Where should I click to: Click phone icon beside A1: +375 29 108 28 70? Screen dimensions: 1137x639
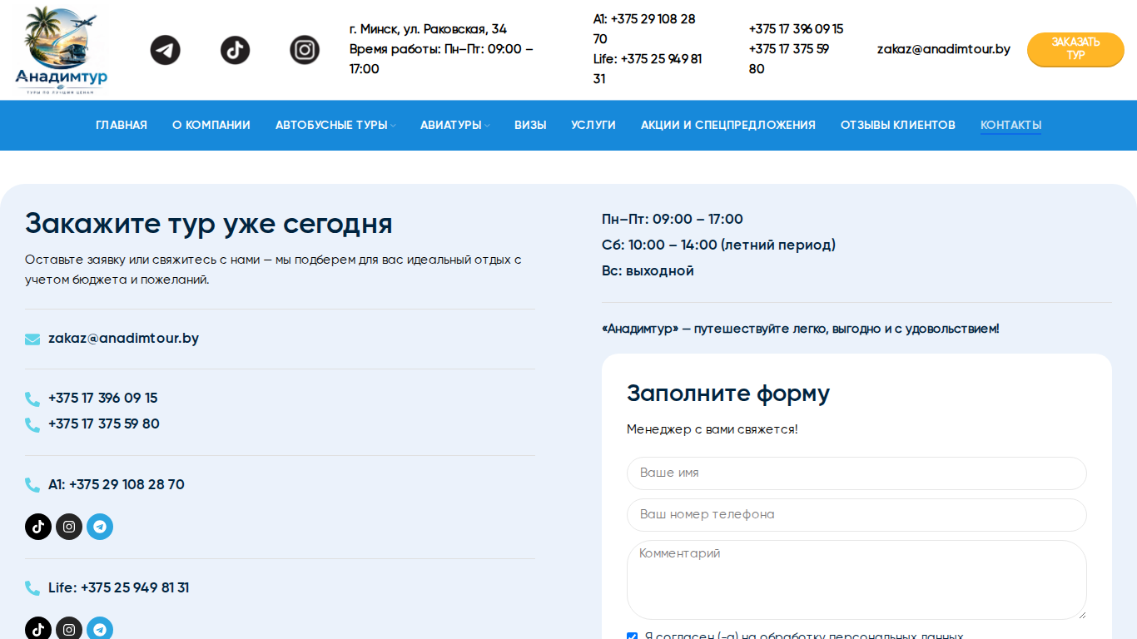(x=32, y=485)
